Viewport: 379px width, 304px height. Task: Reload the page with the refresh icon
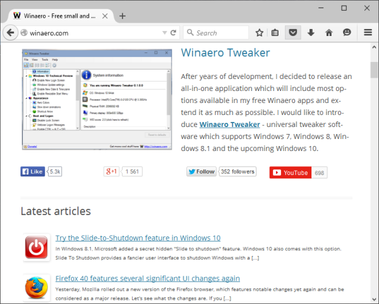tap(173, 33)
